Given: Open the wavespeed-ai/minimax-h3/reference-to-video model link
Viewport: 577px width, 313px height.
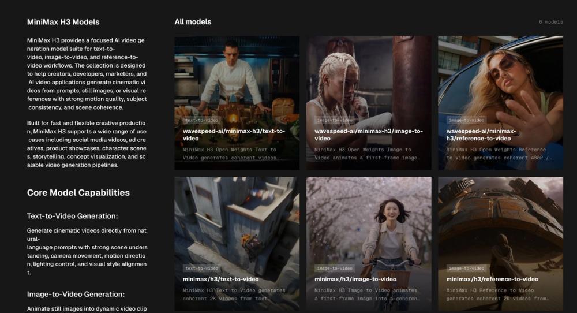Looking at the screenshot, I should pyautogui.click(x=481, y=135).
